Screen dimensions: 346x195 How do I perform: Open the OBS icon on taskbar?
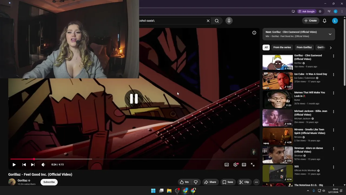177,191
